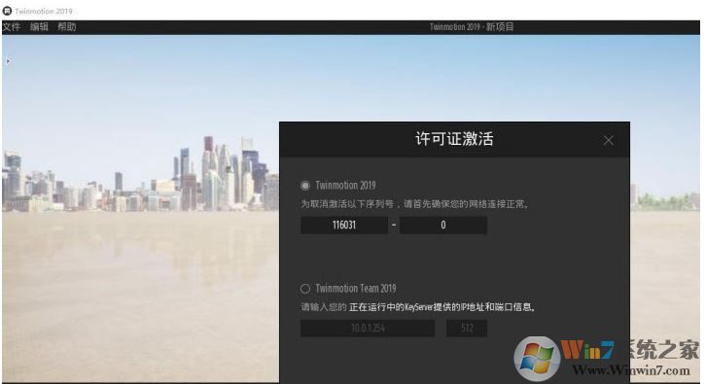Screen dimensions: 706x384
Task: Open the 编辑 menu
Action: click(x=39, y=27)
